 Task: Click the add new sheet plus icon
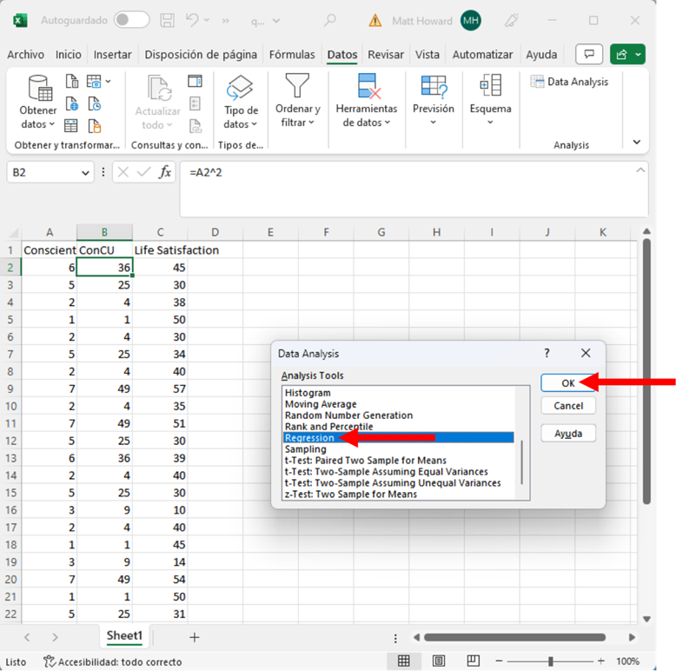(x=194, y=637)
